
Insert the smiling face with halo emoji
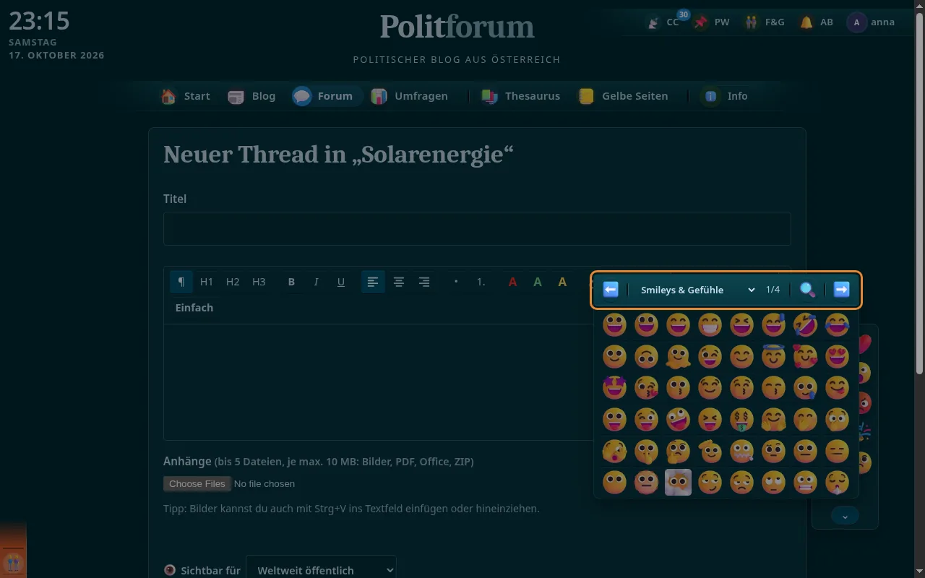(773, 356)
